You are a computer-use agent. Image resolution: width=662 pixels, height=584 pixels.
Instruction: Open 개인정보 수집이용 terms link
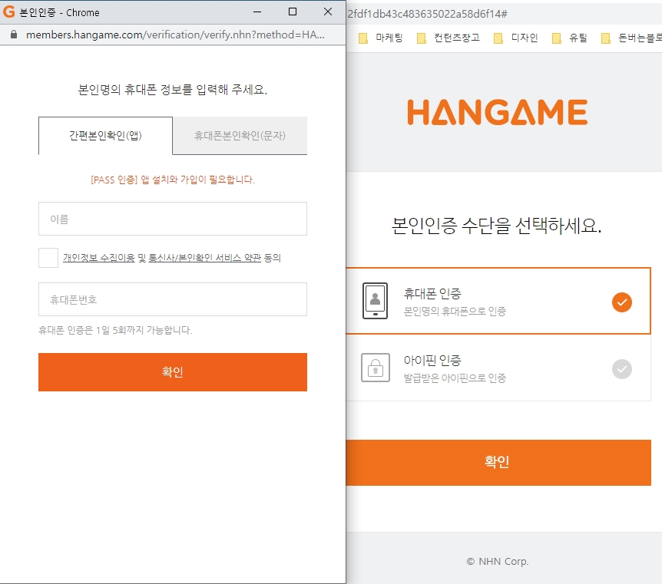coord(99,258)
